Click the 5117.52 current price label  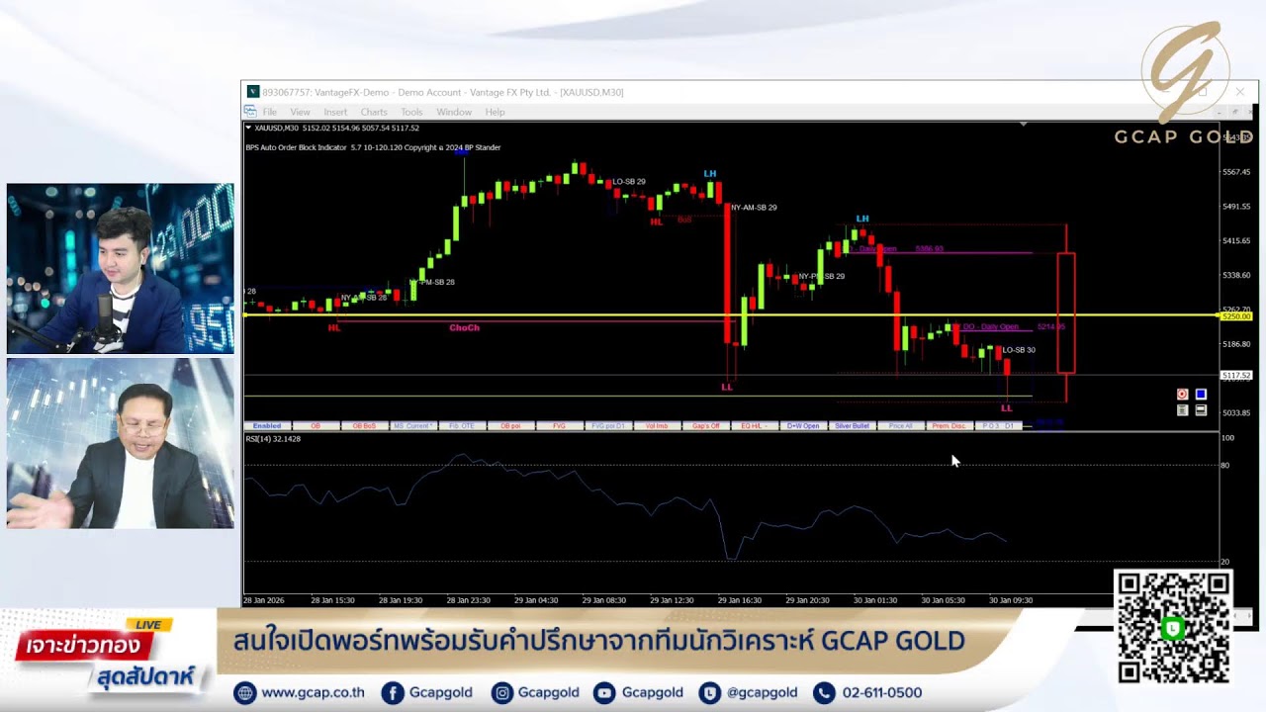(1236, 376)
